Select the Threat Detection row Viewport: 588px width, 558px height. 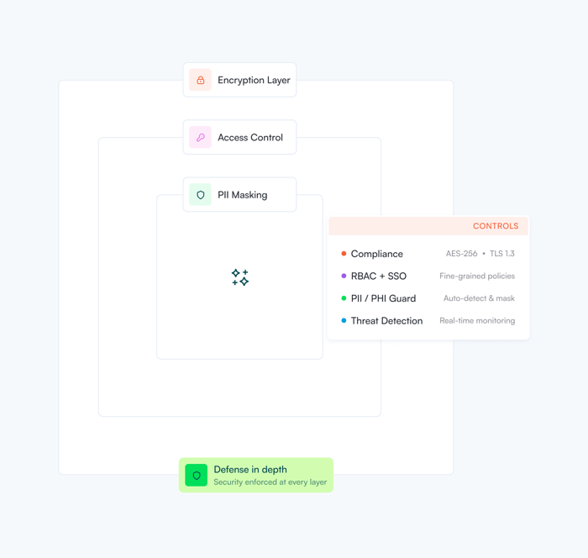tap(428, 321)
